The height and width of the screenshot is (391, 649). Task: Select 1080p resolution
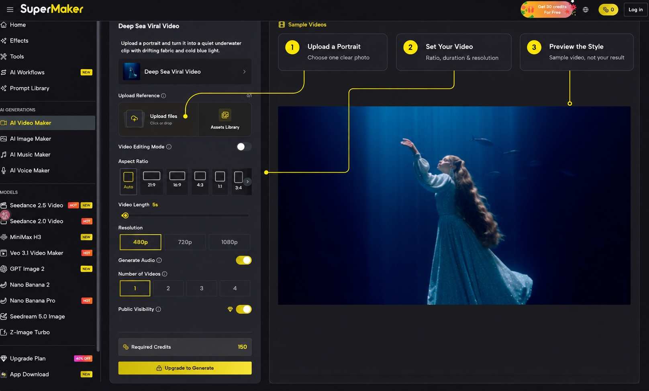click(229, 242)
